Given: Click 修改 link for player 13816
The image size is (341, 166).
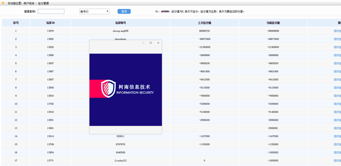Looking at the screenshot, I should point(337,112).
